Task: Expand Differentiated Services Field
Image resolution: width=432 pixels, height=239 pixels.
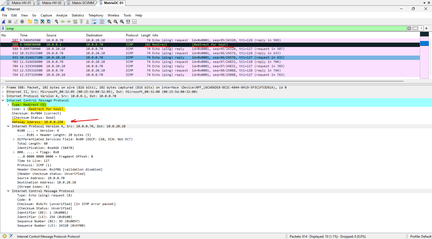Action: tap(14, 139)
